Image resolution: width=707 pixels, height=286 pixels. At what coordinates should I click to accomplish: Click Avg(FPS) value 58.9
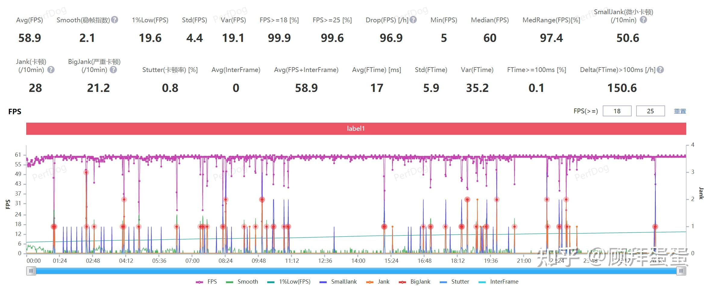[x=30, y=38]
